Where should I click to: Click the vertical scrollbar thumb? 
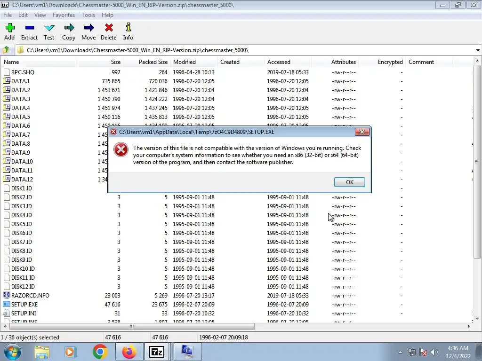[477, 162]
